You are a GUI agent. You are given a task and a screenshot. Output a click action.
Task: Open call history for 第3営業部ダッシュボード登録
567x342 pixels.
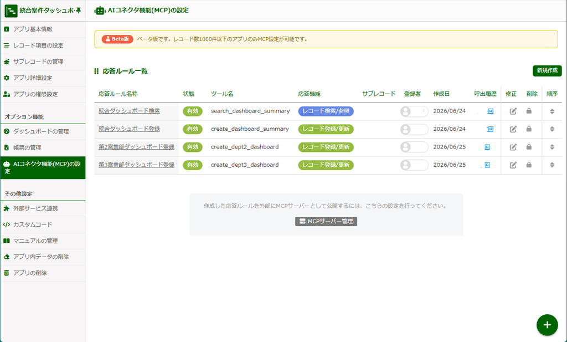487,165
